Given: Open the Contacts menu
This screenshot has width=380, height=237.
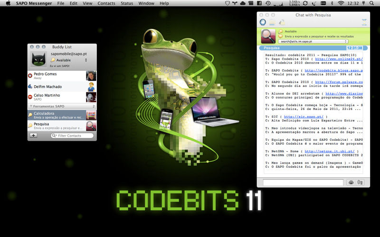Looking at the screenshot, I should [106, 3].
